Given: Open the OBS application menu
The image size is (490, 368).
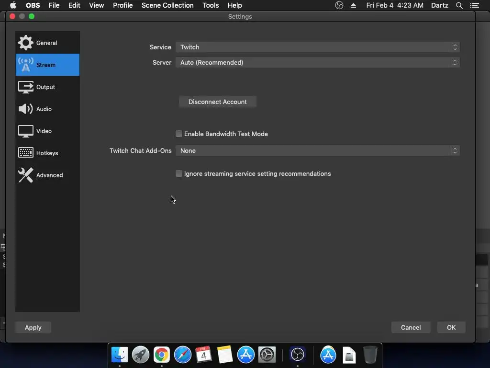Looking at the screenshot, I should click(33, 5).
